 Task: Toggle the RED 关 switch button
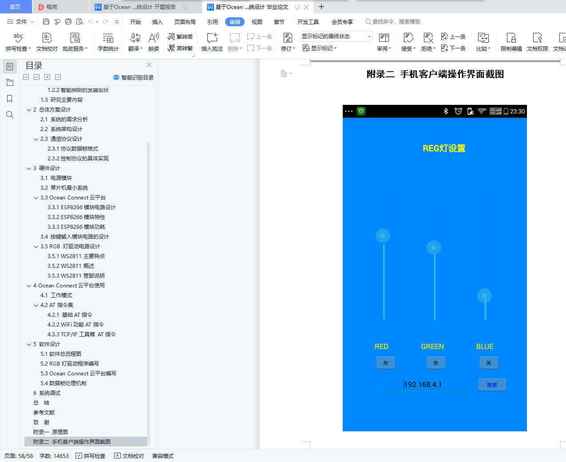[x=385, y=363]
